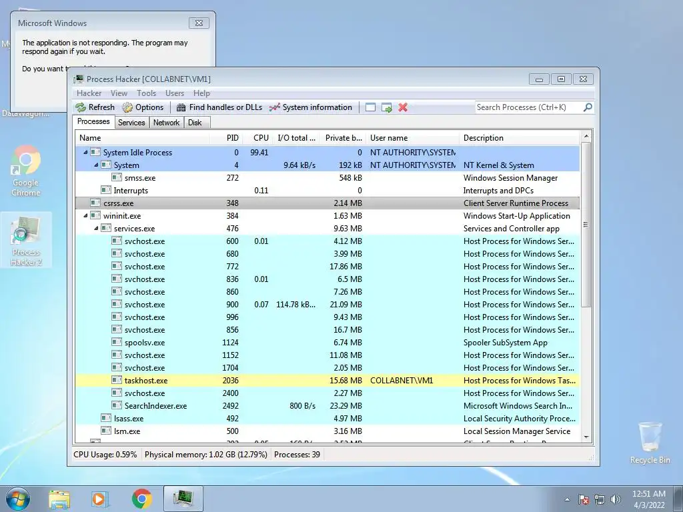This screenshot has width=683, height=512.
Task: Click the CPU Usage status entry
Action: point(105,455)
